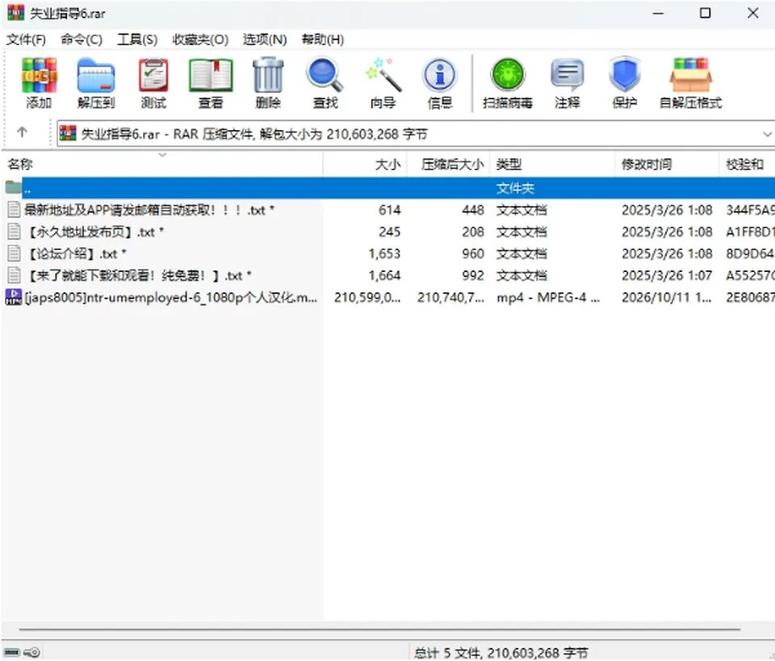This screenshot has width=775, height=661.
Task: Select file 【来了就能下载和观看!纯免费!】.txt
Action: click(138, 275)
